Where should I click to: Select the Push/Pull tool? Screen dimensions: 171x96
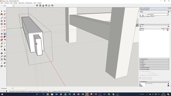[5, 34]
